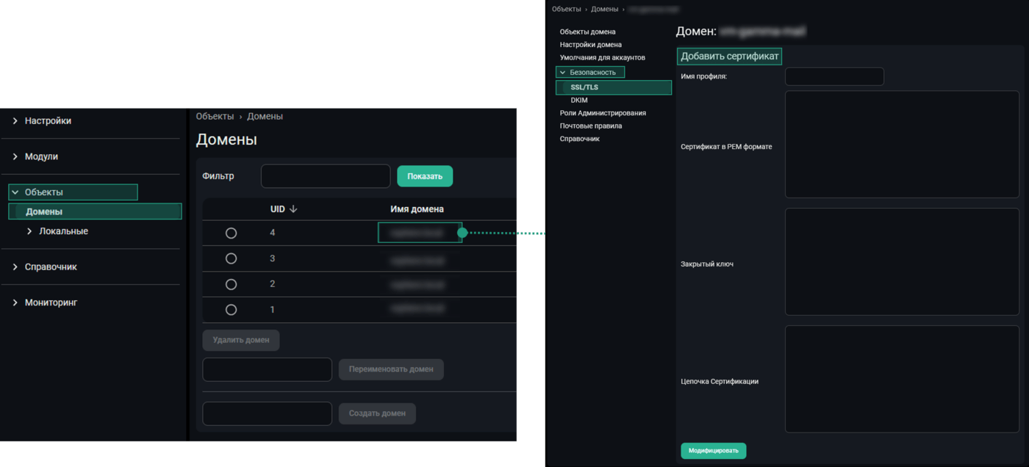Viewport: 1029px width, 467px height.
Task: Collapse the Безопасность section chevron
Action: (x=562, y=73)
